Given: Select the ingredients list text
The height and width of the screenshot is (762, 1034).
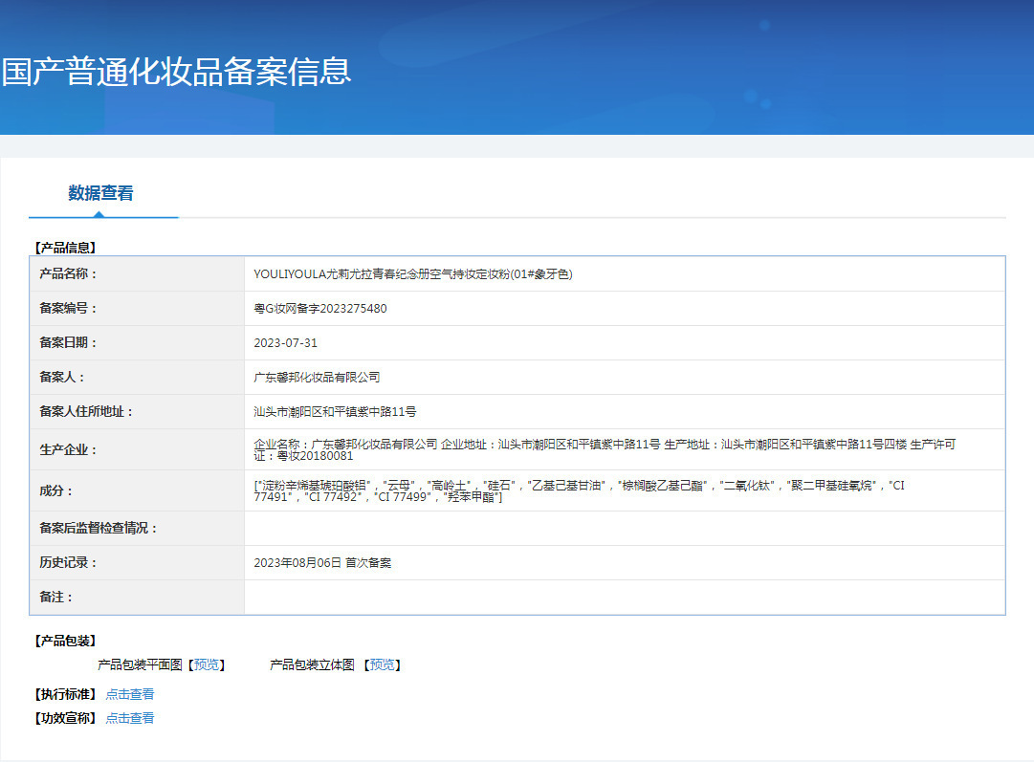Looking at the screenshot, I should (579, 490).
